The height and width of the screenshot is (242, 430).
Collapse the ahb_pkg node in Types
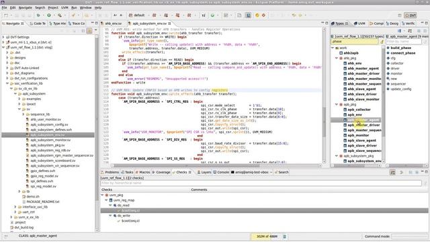[337, 58]
